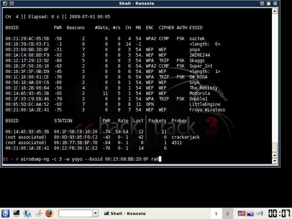
Task: Click ESSID The Resisty
Action: tap(203, 88)
